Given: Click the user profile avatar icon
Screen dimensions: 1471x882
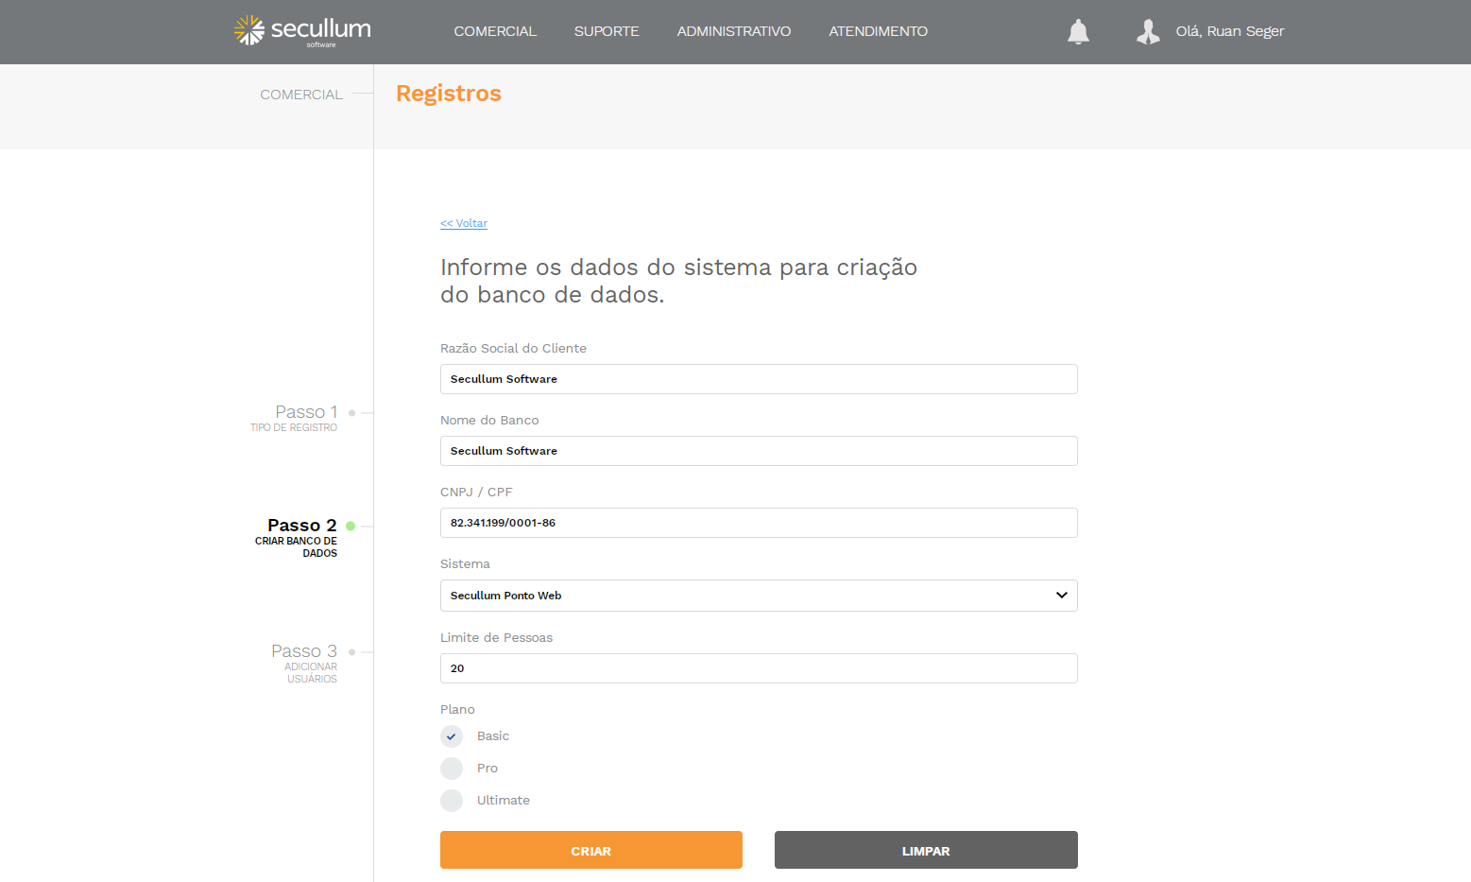Looking at the screenshot, I should pyautogui.click(x=1148, y=32).
